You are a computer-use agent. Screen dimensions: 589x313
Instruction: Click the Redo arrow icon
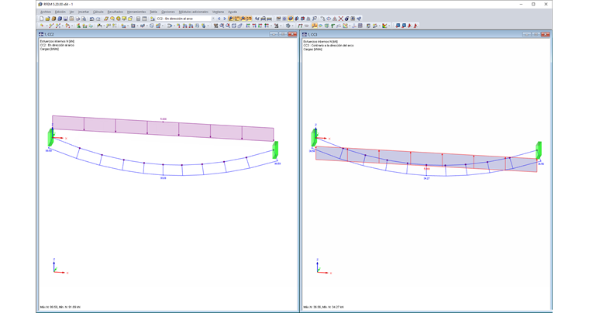(98, 19)
